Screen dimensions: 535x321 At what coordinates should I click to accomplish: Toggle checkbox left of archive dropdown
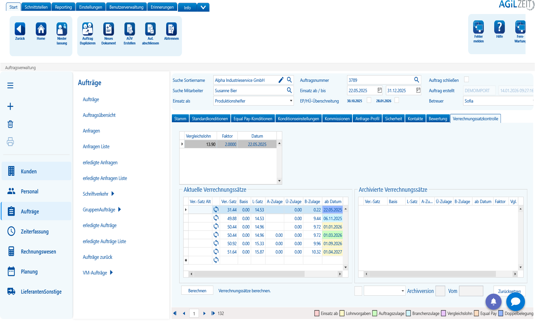[358, 291]
